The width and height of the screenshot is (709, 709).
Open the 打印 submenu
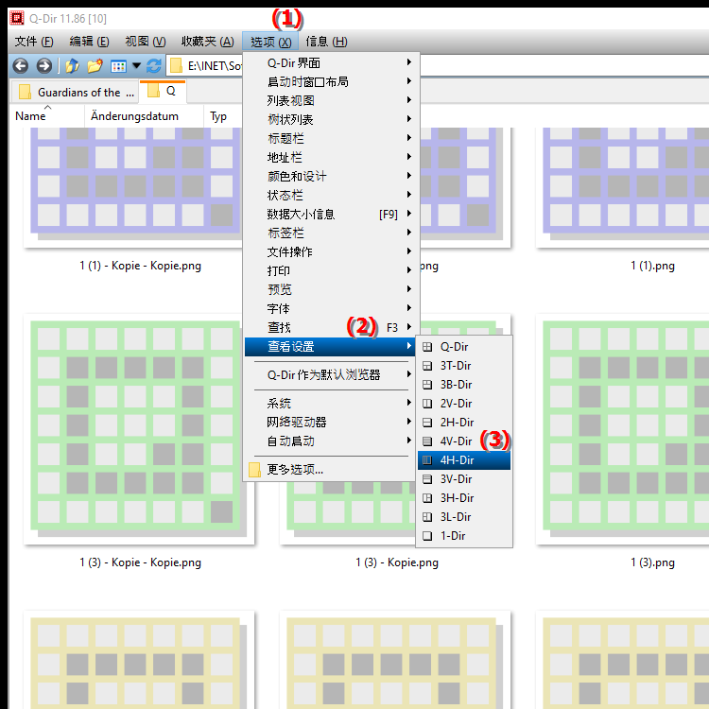pyautogui.click(x=330, y=271)
